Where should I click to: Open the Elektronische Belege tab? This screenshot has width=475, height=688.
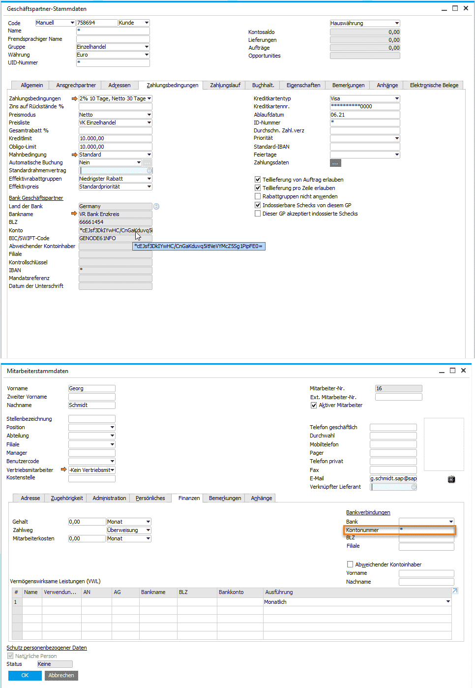tap(434, 86)
